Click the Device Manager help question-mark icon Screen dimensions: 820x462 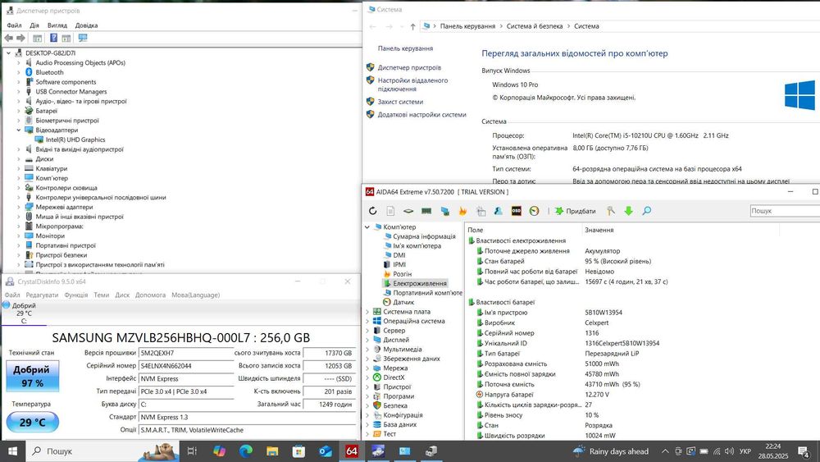[x=53, y=39]
